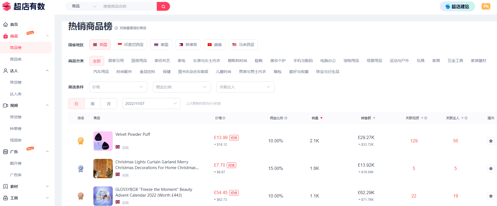The width and height of the screenshot is (497, 206).
Task: Sort by 销量 using red arrow
Action: [322, 118]
